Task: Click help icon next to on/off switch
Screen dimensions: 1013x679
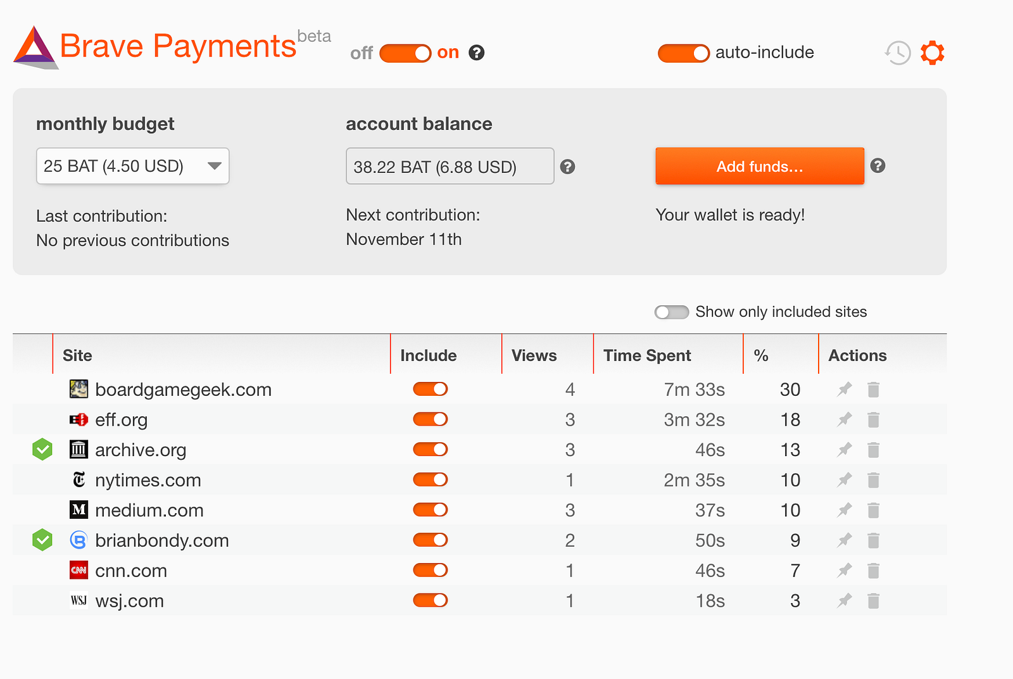Action: (x=477, y=53)
